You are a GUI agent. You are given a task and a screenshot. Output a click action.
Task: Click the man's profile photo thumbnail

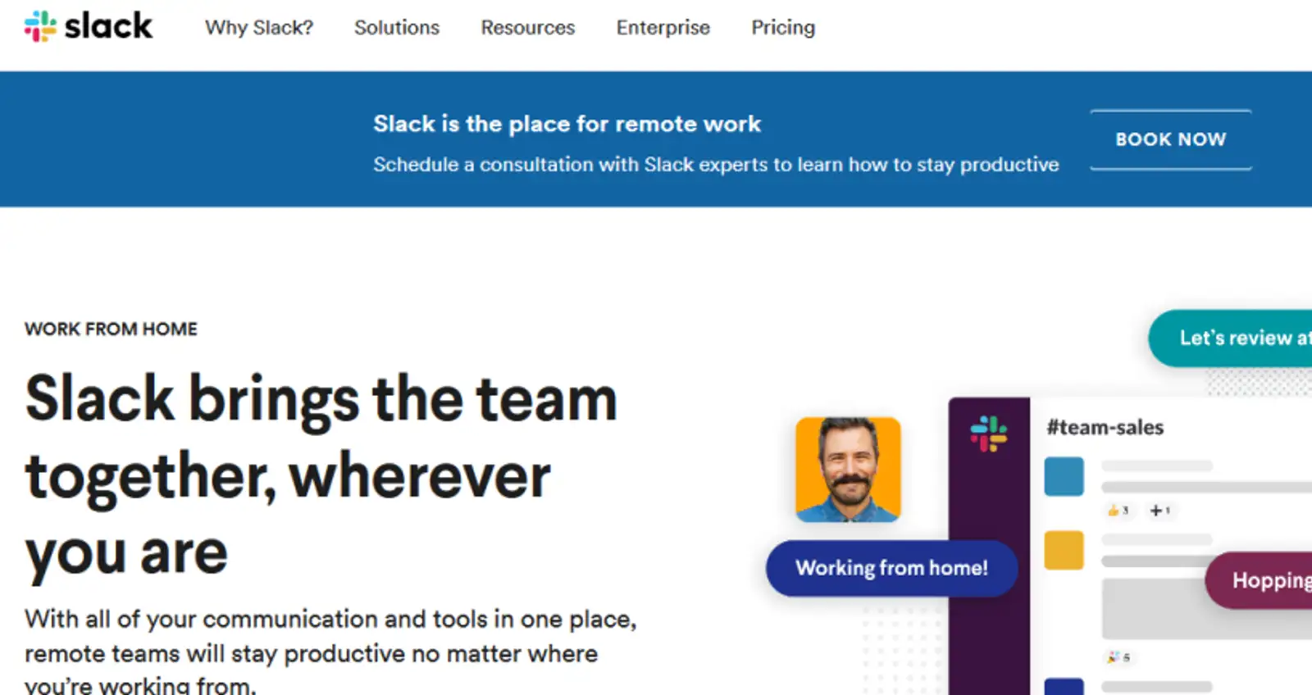848,470
